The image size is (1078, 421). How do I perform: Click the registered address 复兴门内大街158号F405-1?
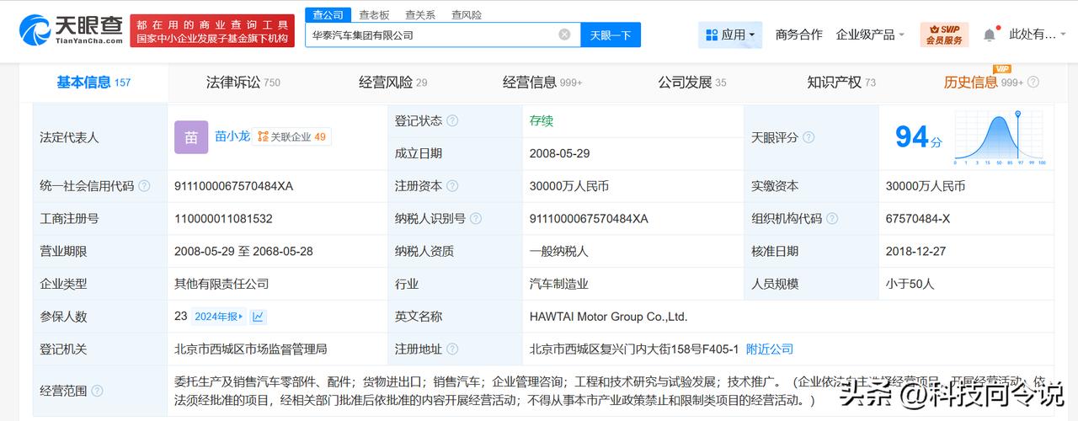[x=634, y=349]
